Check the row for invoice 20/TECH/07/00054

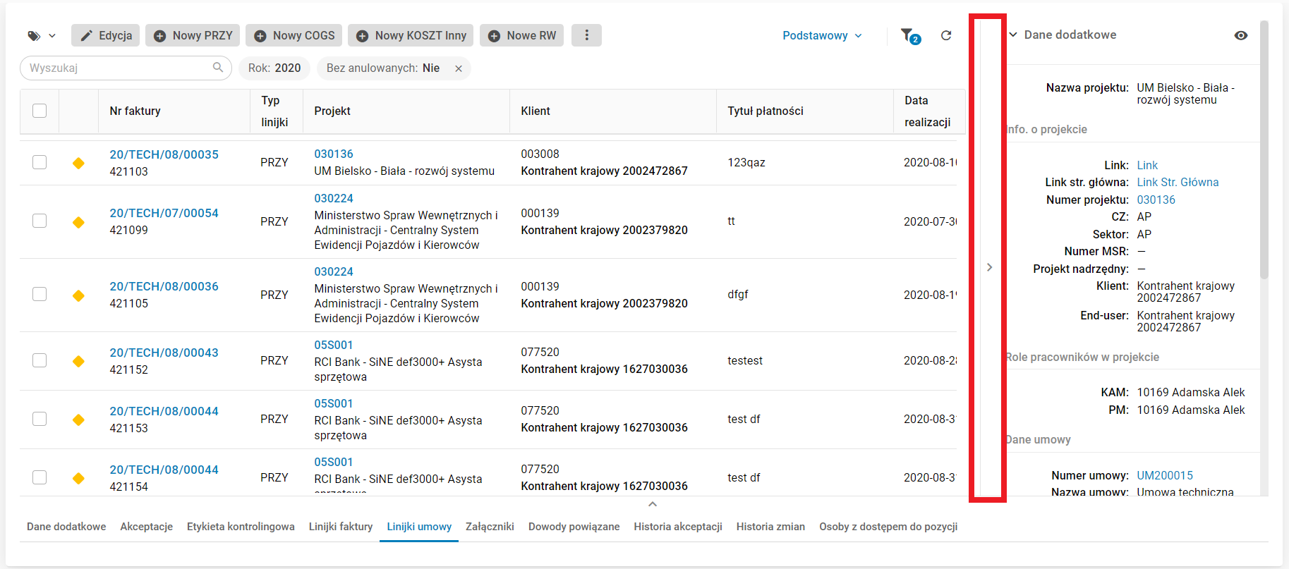pyautogui.click(x=40, y=221)
